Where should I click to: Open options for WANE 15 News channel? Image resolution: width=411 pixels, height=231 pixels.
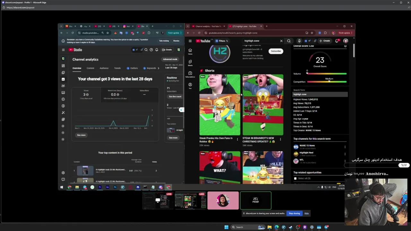345,147
